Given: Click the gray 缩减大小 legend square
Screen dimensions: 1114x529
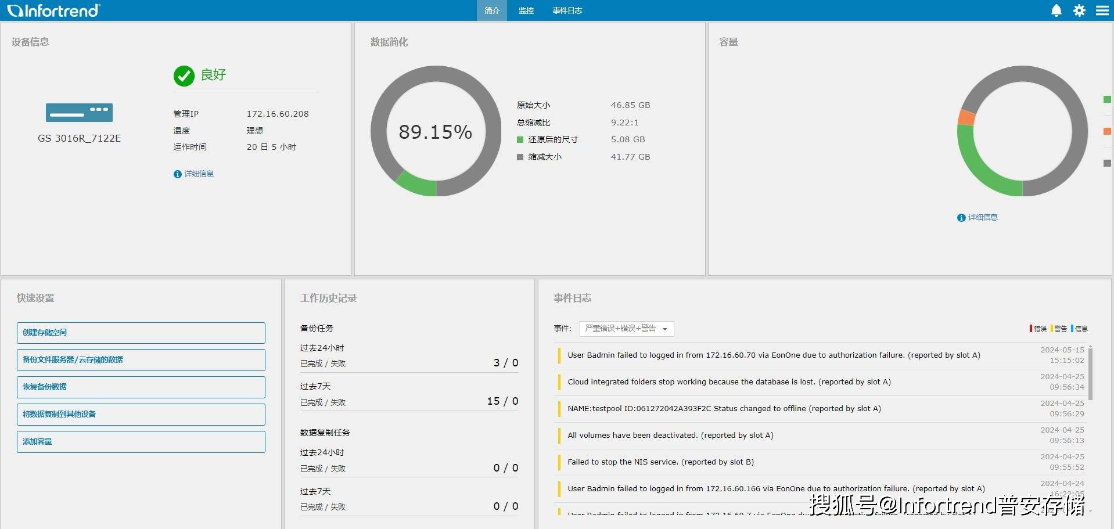Looking at the screenshot, I should click(x=520, y=157).
